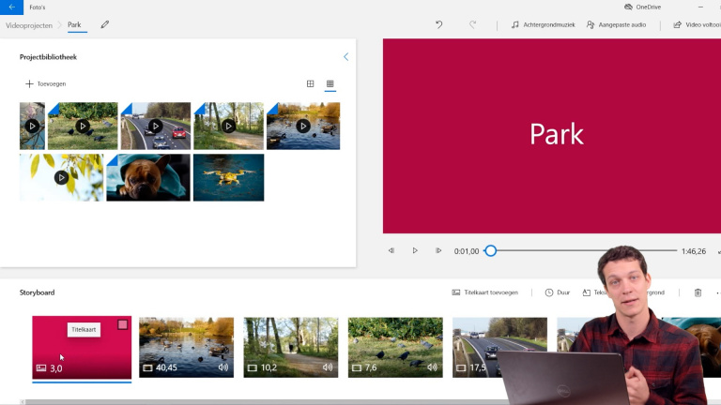Image resolution: width=721 pixels, height=405 pixels.
Task: Switch library to large thumbnails grid view
Action: [x=311, y=84]
